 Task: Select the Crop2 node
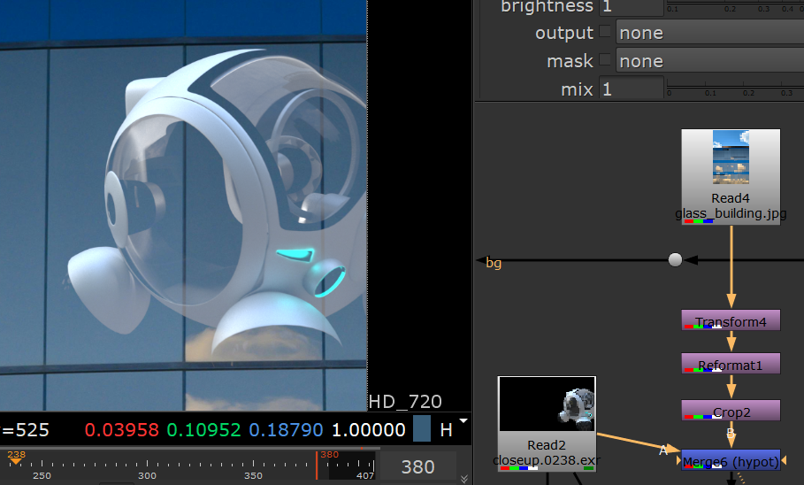(731, 411)
